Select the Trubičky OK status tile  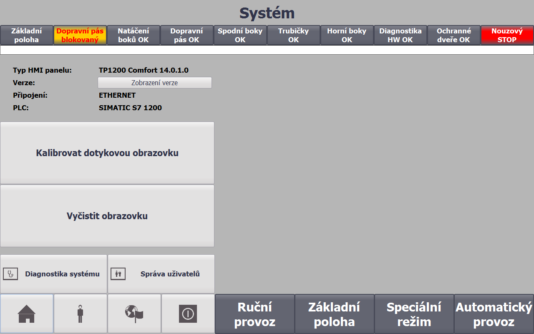coord(293,35)
